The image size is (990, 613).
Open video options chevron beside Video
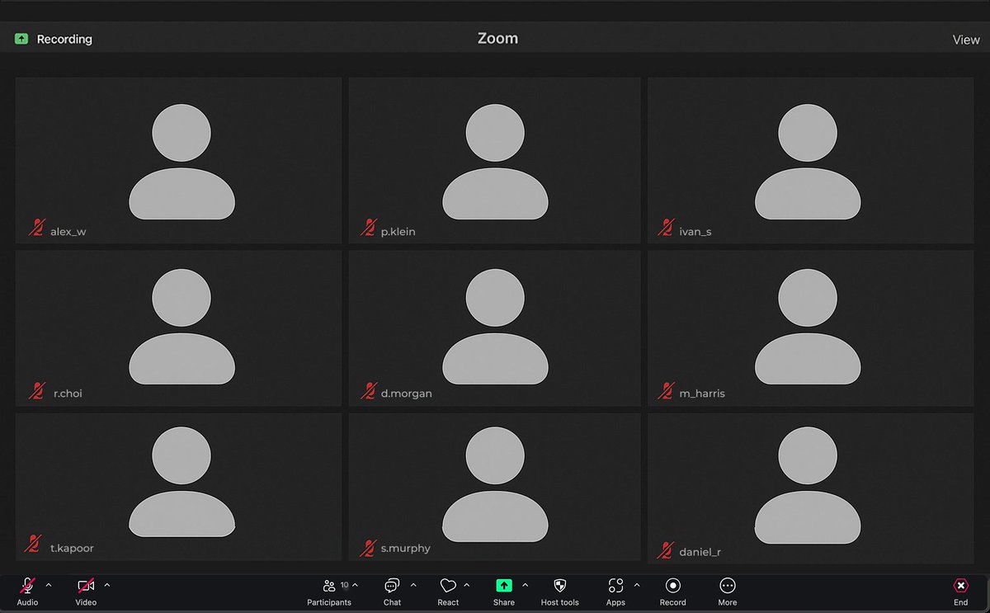tap(107, 585)
